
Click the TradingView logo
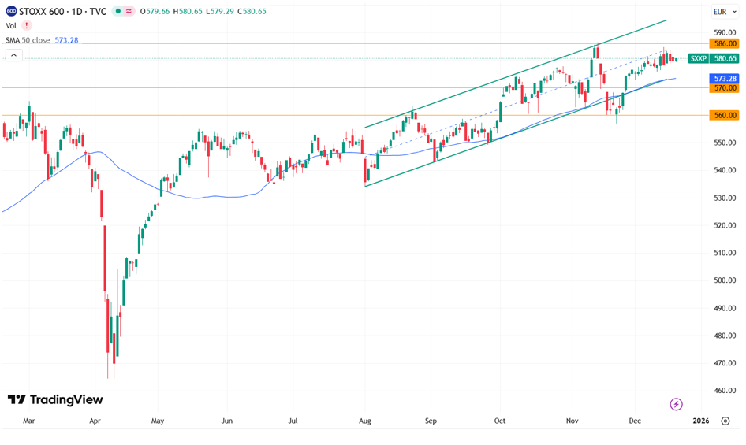click(x=55, y=400)
